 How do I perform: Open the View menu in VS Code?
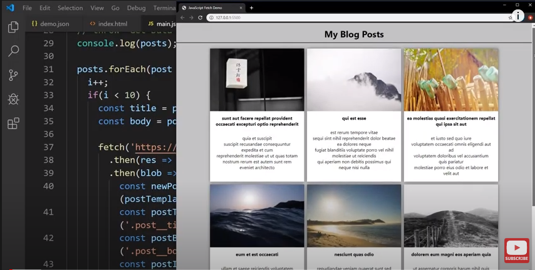coord(97,8)
